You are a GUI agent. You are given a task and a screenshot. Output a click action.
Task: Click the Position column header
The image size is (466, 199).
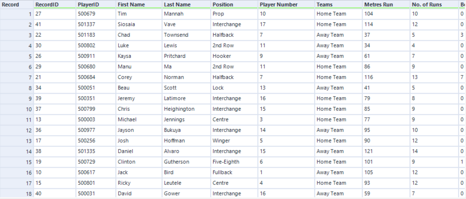coord(223,4)
